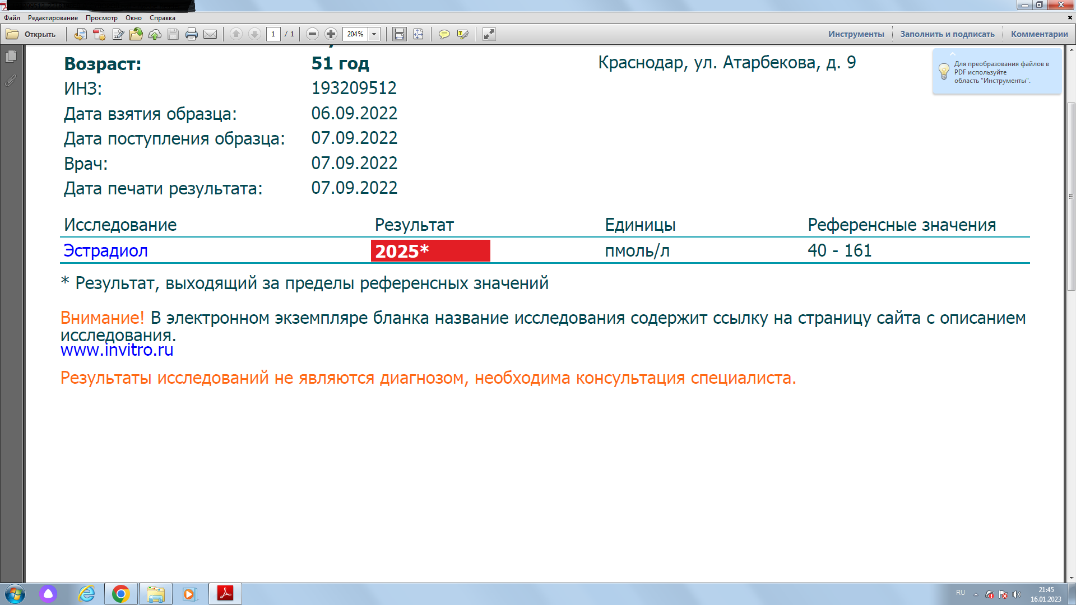Open the Просмотр menu
Image resolution: width=1076 pixels, height=605 pixels.
click(101, 18)
